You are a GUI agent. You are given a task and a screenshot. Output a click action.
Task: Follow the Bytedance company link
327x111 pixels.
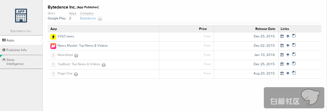point(88,18)
